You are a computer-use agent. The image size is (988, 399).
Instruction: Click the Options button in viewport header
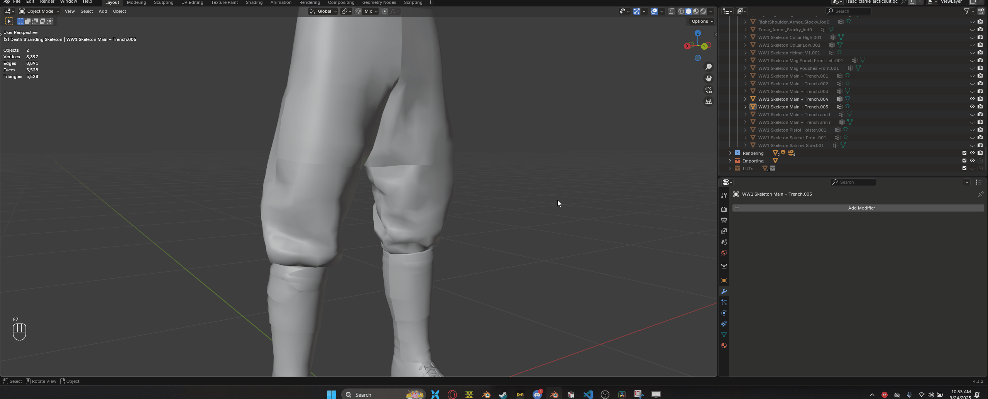(702, 21)
